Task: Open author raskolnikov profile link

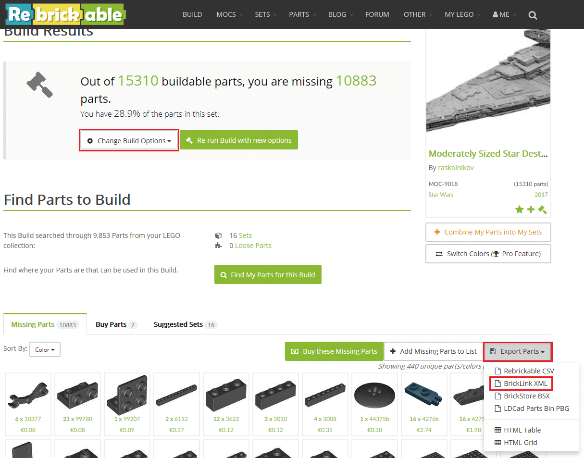Action: (x=456, y=168)
